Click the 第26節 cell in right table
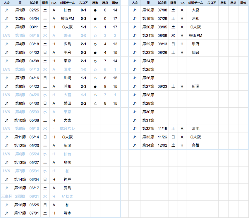This screenshot has width=249, height=218. pyautogui.click(x=148, y=78)
